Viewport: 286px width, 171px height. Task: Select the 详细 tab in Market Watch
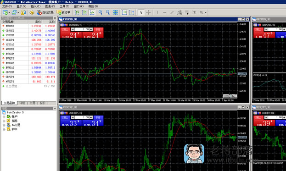[22, 103]
